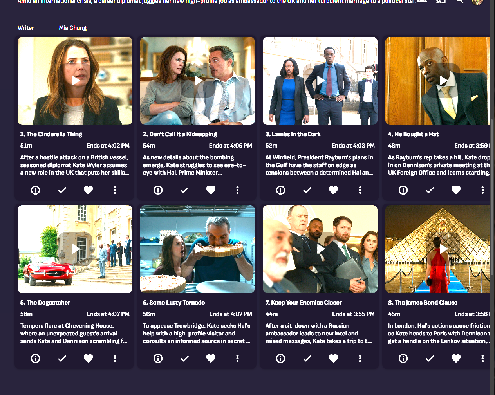Add The Dogcatcher to favorites

[89, 359]
